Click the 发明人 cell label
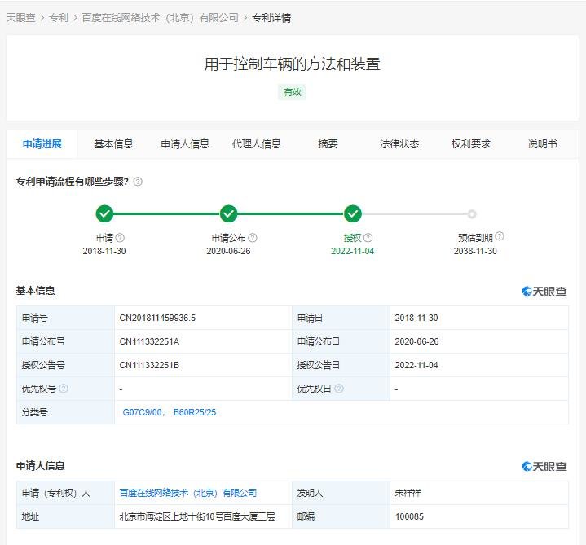 click(310, 493)
